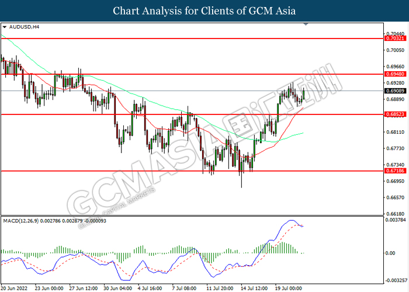
Task: Click the 7 Jul 08:00 time label
Action: click(185, 288)
